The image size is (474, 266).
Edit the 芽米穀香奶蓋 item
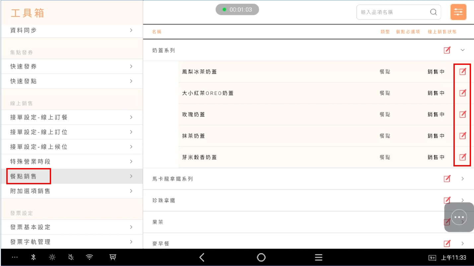point(462,157)
